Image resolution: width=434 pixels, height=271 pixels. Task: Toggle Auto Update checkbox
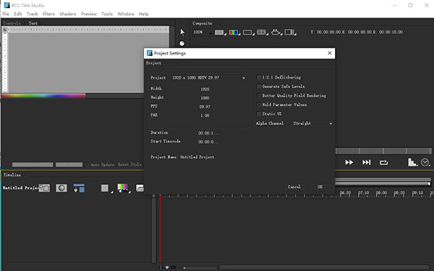(88, 165)
